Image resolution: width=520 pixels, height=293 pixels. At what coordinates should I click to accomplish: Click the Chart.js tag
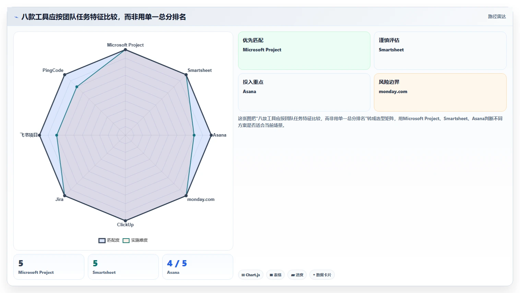coord(251,275)
